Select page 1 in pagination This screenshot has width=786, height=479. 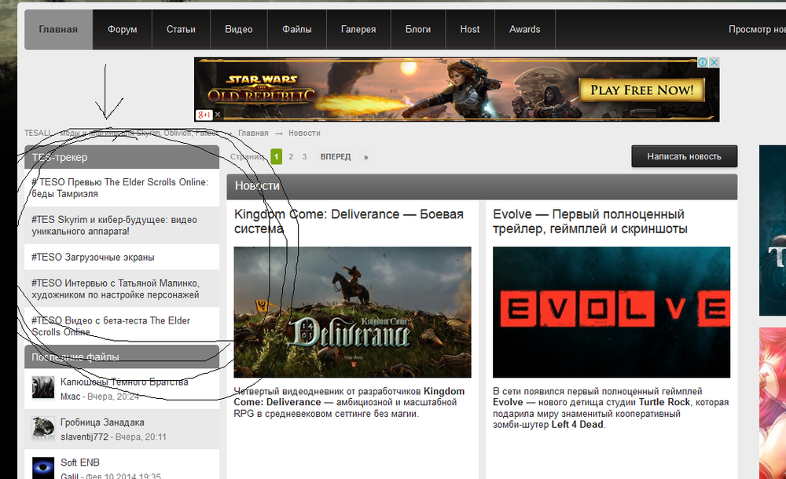point(276,157)
